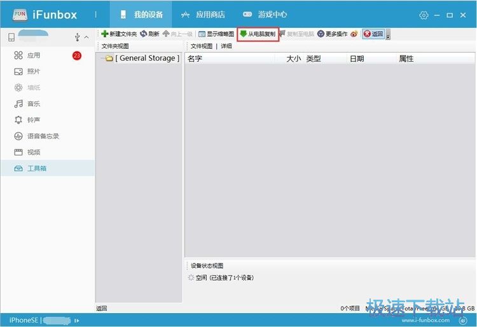Open the settings gear icon
Screen dimensions: 477x327
(x=424, y=15)
